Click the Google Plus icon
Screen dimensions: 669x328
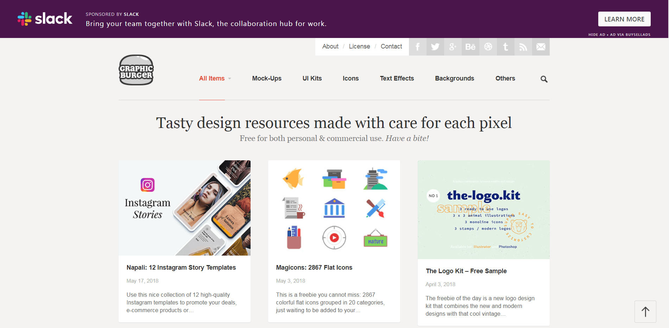tap(453, 47)
